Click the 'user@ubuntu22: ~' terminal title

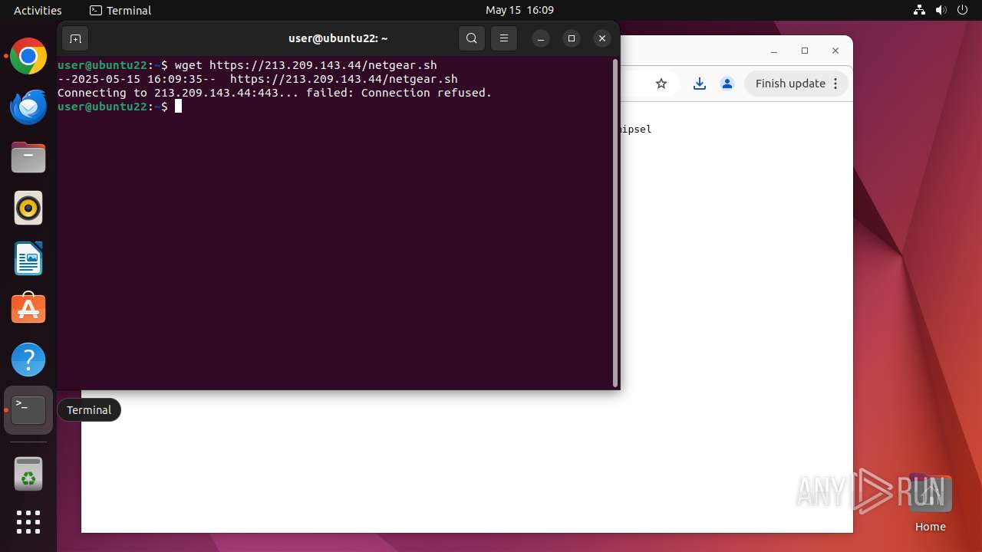(338, 38)
